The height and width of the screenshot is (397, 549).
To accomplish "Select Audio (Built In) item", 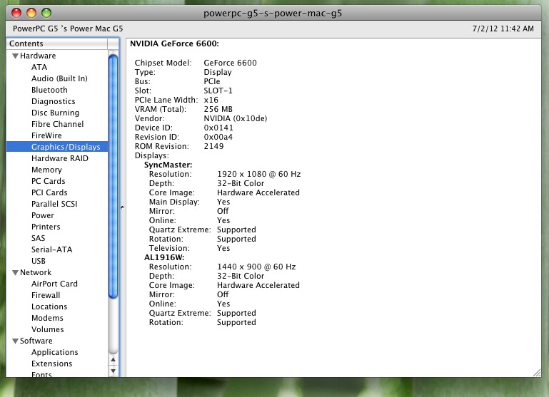I will (x=59, y=78).
